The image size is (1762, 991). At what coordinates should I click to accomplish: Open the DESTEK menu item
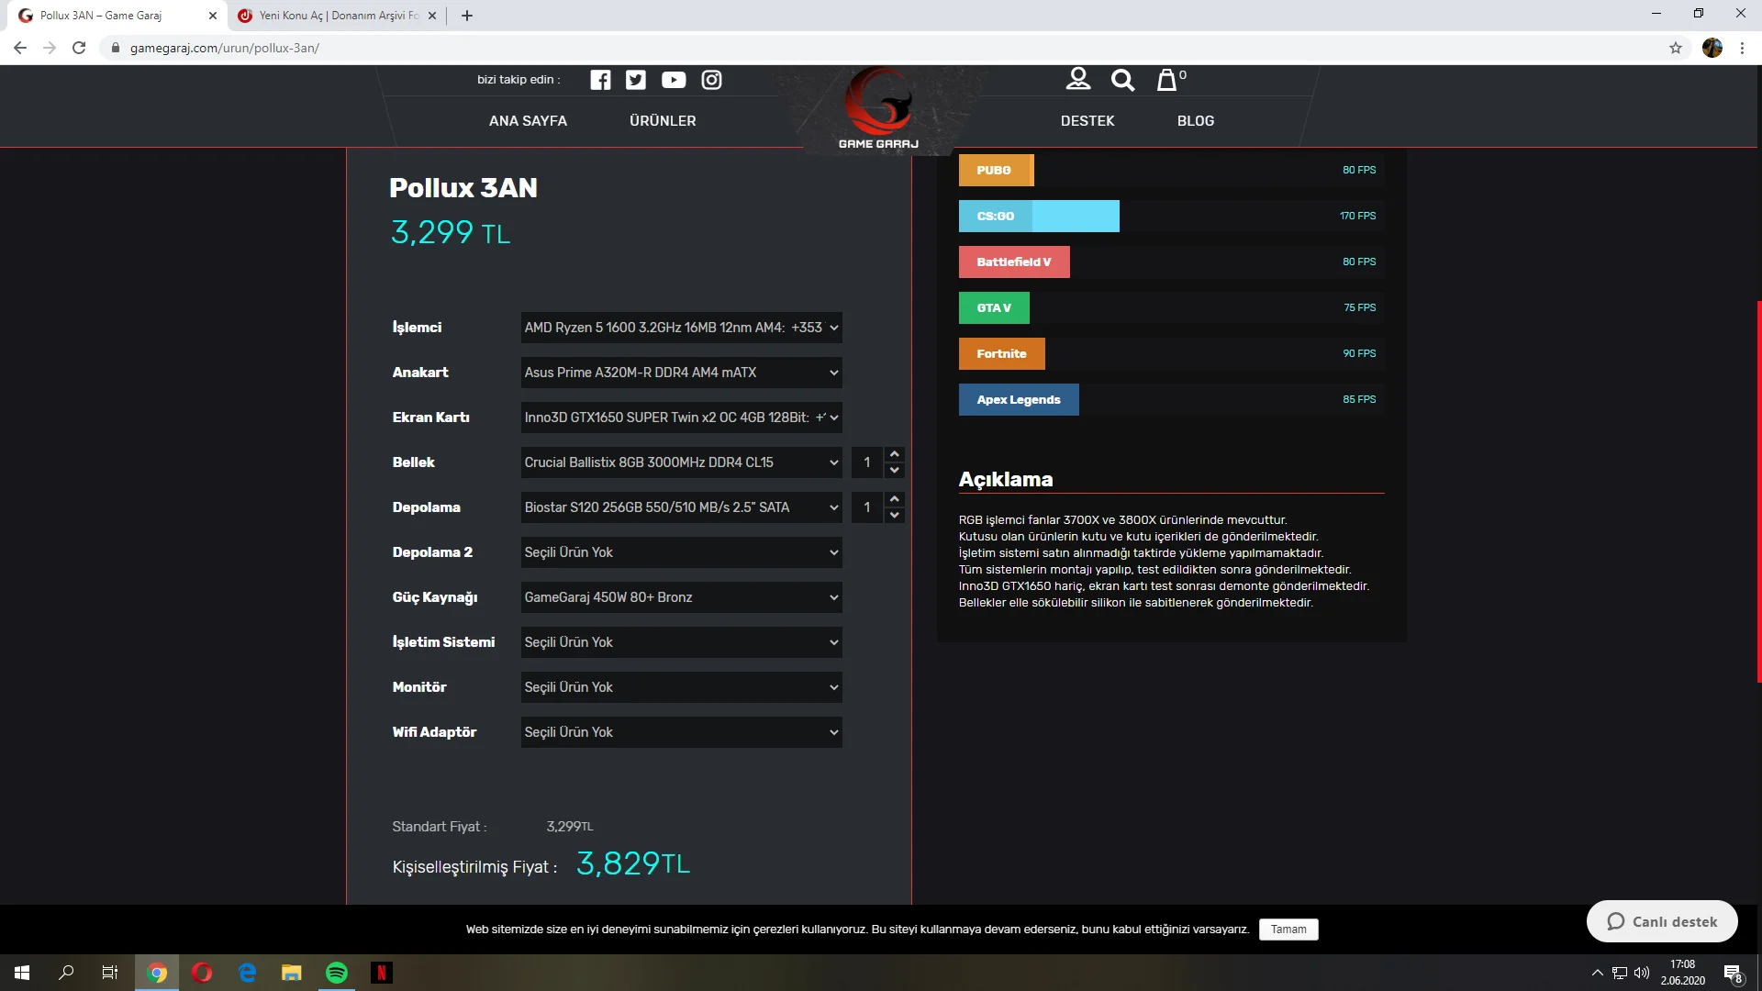coord(1087,121)
